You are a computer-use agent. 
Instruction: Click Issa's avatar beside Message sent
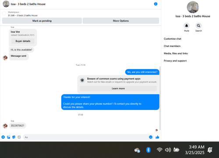5,58
